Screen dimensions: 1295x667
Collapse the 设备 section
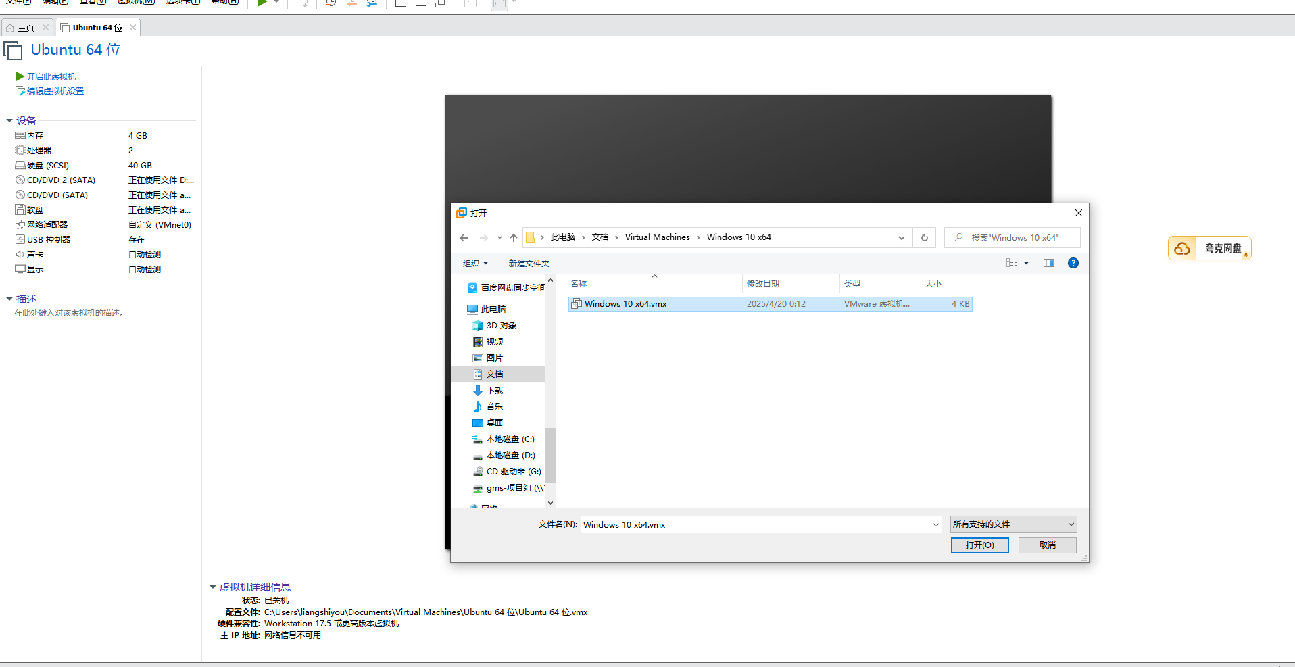coord(9,121)
